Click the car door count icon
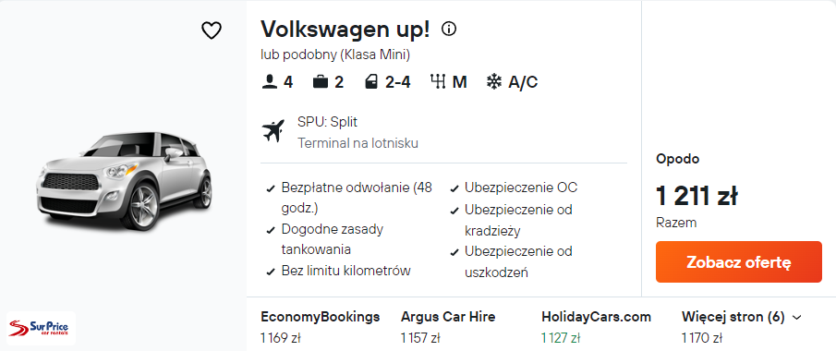Viewport: 836px width, 351px height. [x=371, y=82]
